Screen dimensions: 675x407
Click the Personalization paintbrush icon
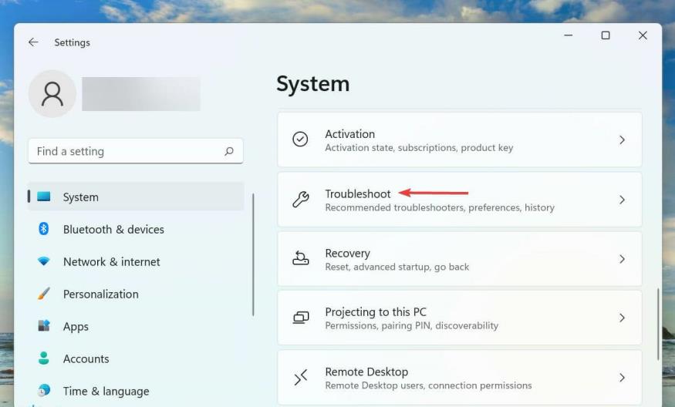[x=43, y=294]
